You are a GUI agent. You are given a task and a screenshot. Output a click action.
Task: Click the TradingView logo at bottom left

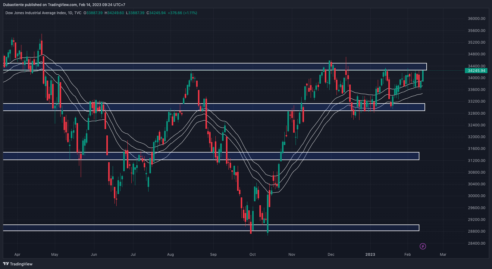tap(18, 264)
